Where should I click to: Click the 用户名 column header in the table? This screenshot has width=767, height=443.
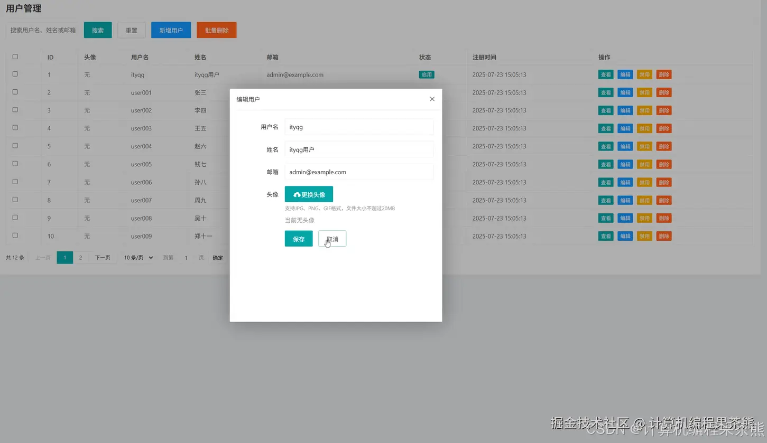coord(140,57)
